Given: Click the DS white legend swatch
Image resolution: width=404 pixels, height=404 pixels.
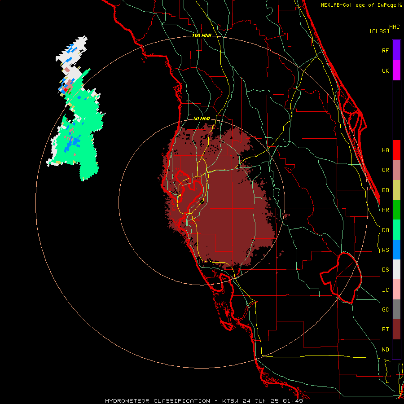Looking at the screenshot, I should pyautogui.click(x=396, y=269).
